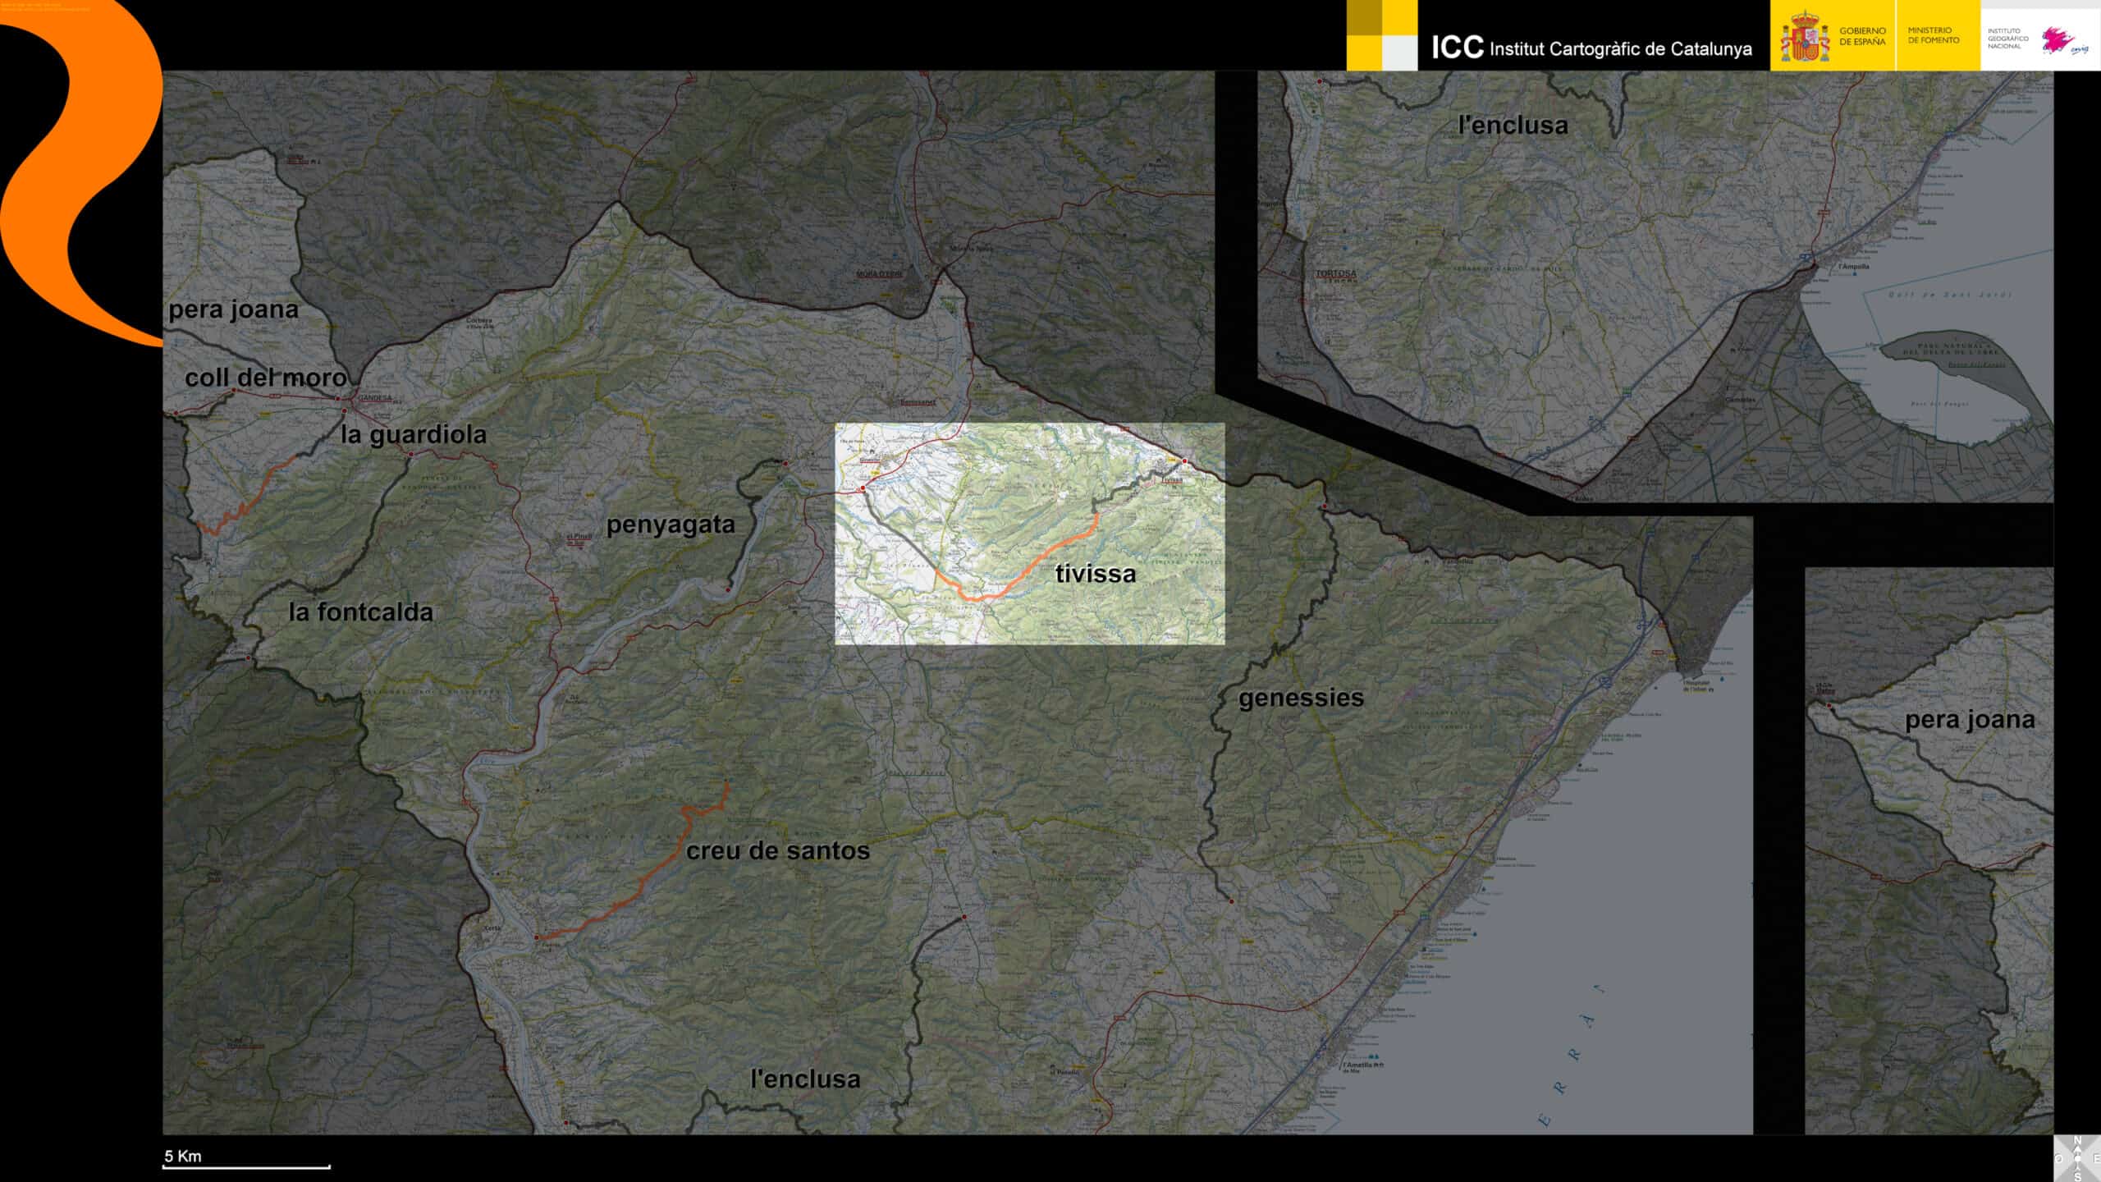This screenshot has height=1182, width=2101.
Task: Click l'enclusa label in top inset map
Action: 1513,126
